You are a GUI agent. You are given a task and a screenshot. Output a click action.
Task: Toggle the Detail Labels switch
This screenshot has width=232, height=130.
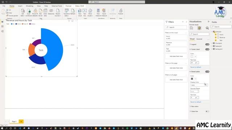[x=207, y=71]
